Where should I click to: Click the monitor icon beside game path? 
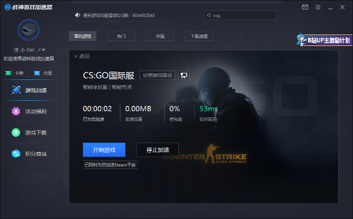184,75
